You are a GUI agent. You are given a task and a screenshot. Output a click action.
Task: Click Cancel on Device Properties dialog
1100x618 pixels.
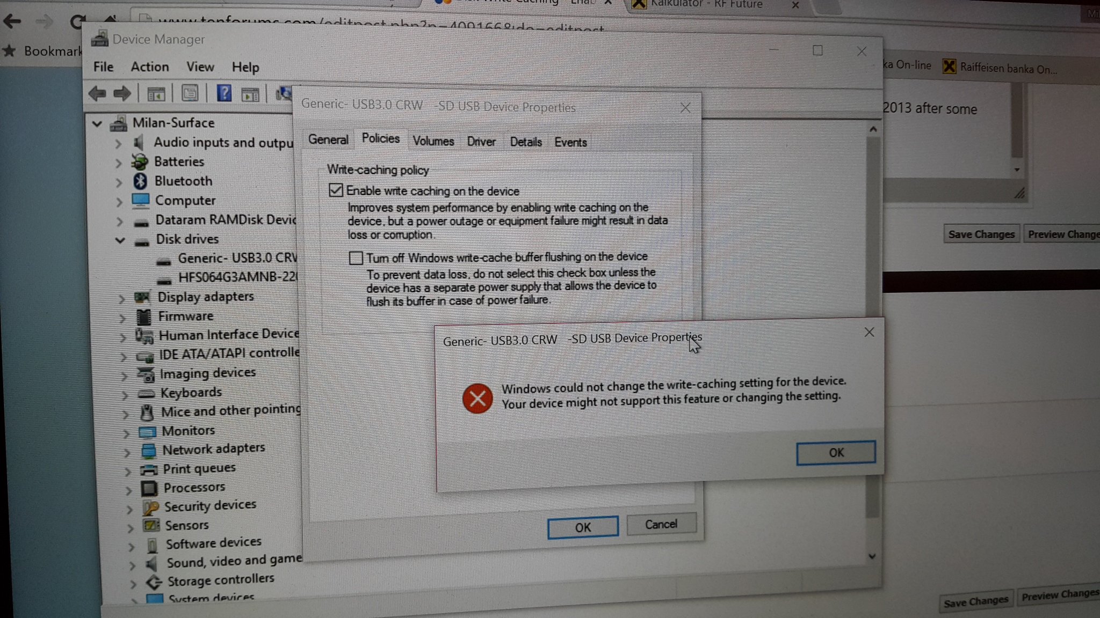[x=659, y=525]
